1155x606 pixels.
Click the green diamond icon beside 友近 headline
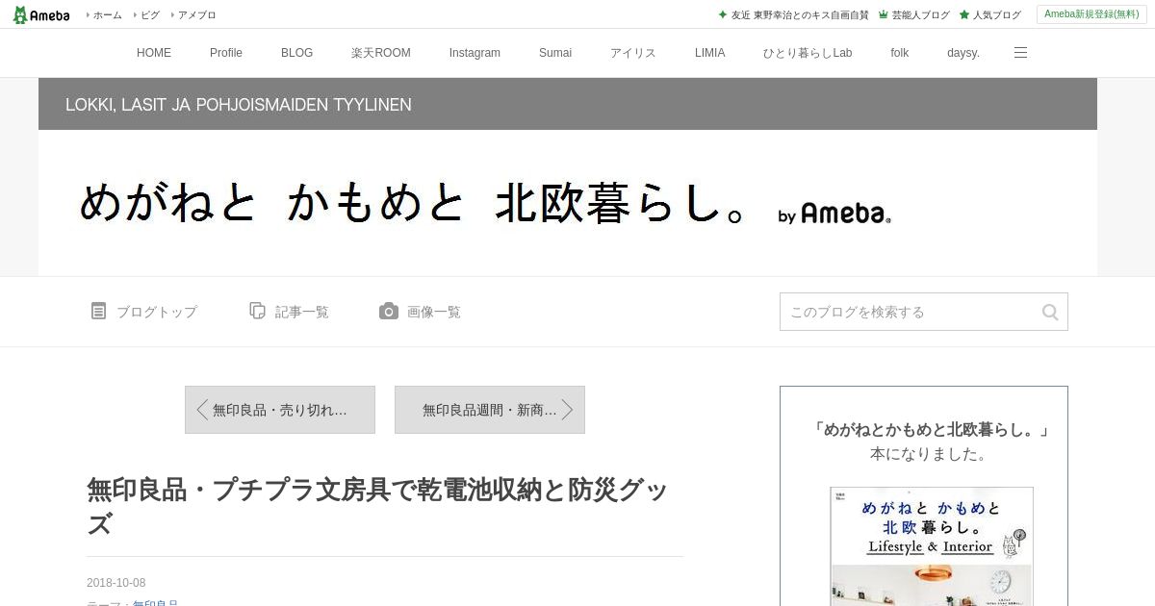pos(723,14)
